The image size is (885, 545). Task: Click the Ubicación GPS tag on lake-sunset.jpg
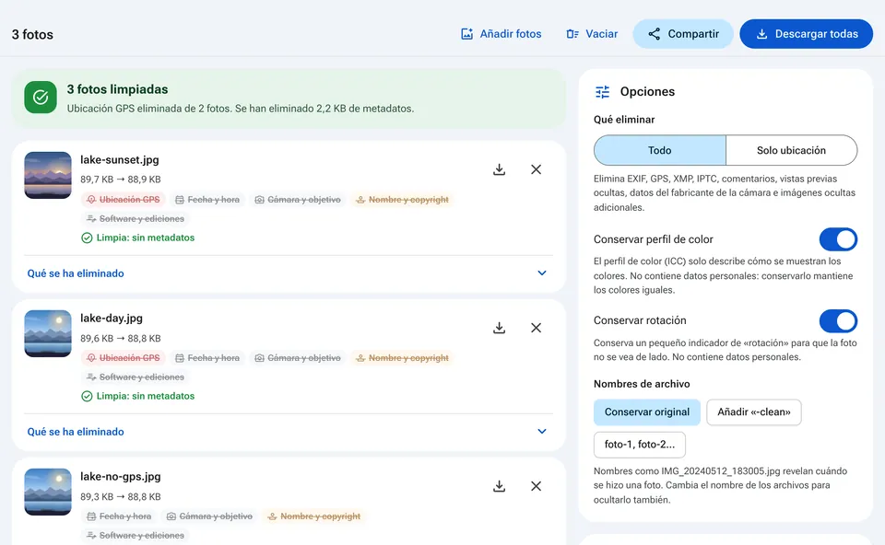pos(124,200)
